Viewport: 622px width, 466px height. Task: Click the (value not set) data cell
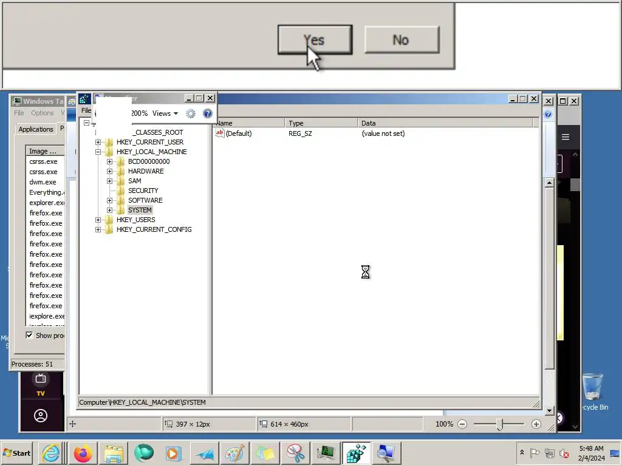(x=383, y=133)
